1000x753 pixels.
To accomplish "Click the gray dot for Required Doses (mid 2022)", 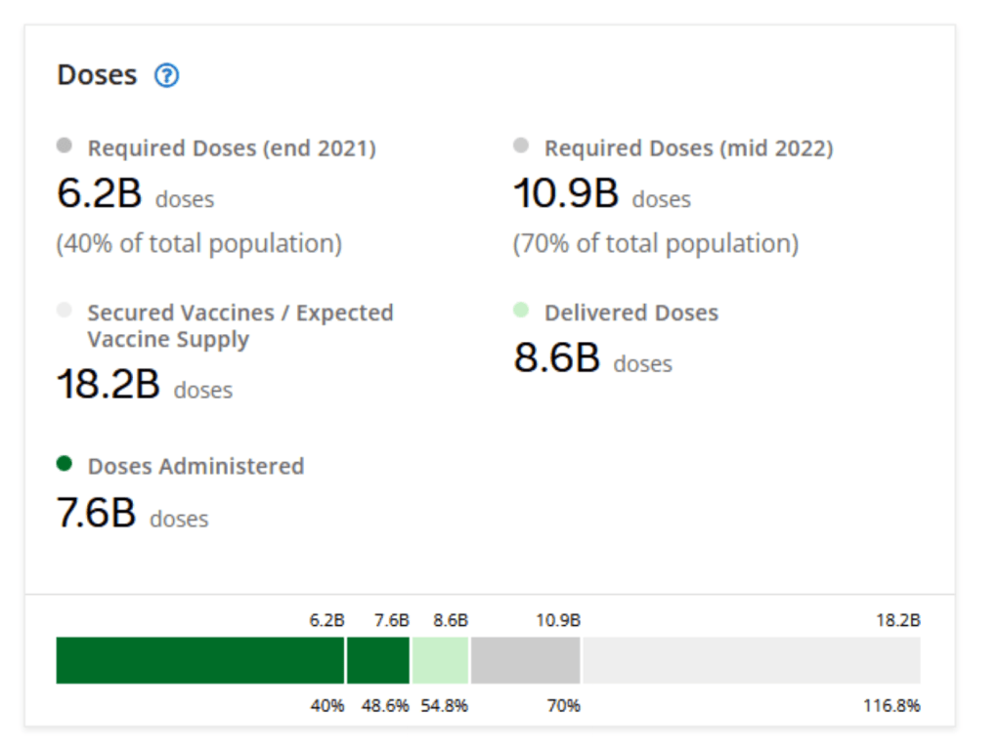I will pos(521,146).
